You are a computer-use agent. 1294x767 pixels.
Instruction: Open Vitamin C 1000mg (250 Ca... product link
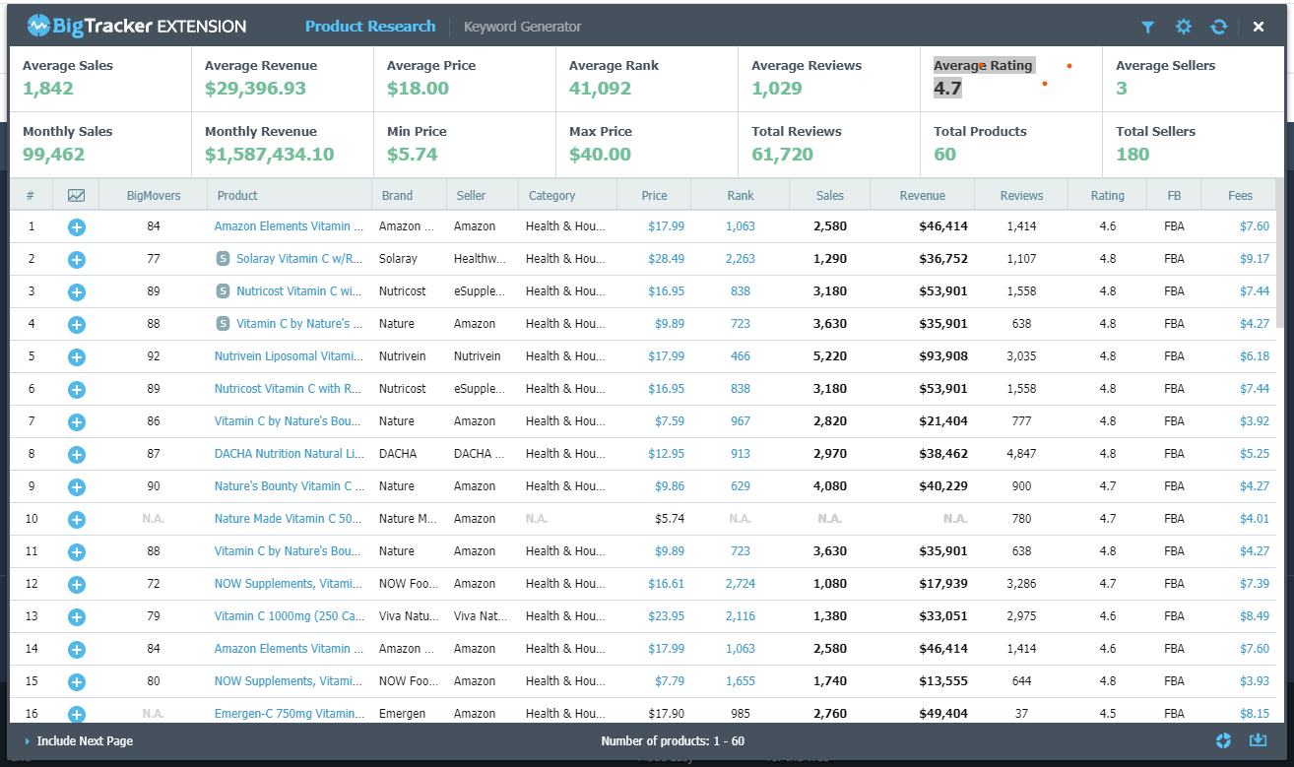[x=289, y=616]
